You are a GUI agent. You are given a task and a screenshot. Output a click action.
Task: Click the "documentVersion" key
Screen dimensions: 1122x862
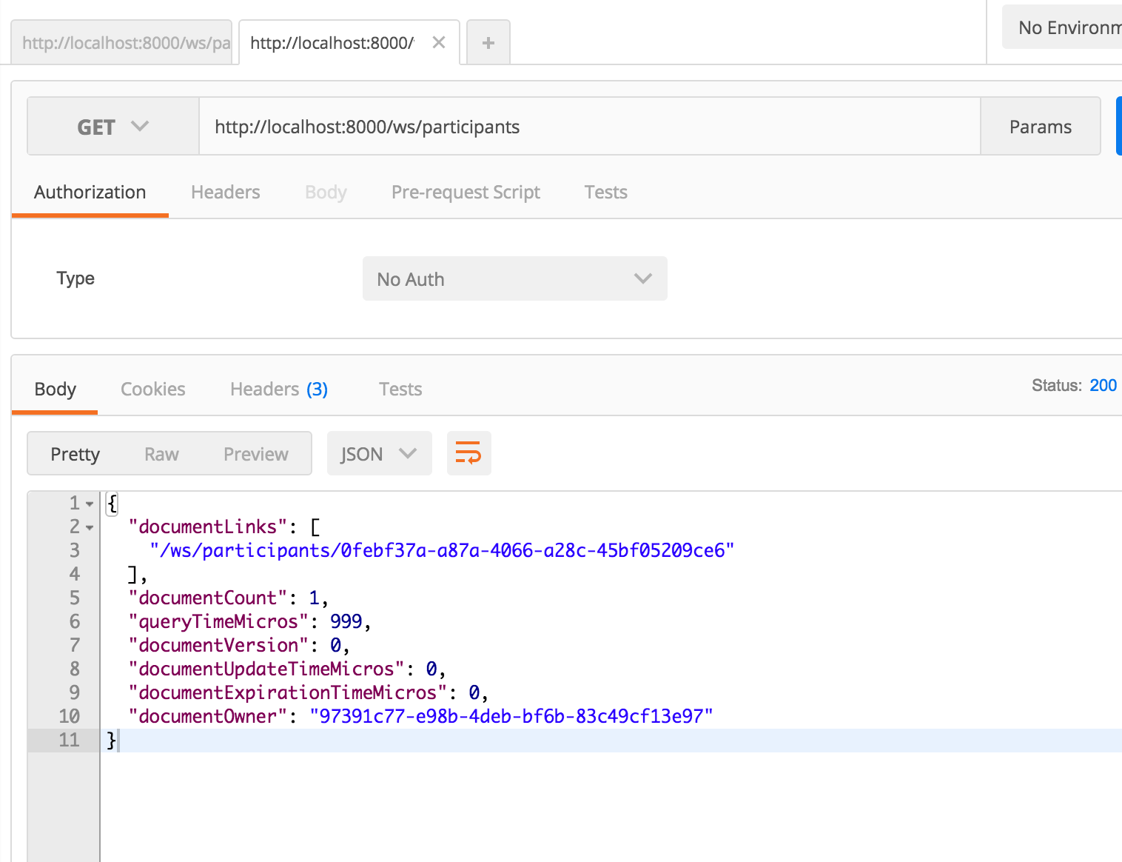[218, 645]
